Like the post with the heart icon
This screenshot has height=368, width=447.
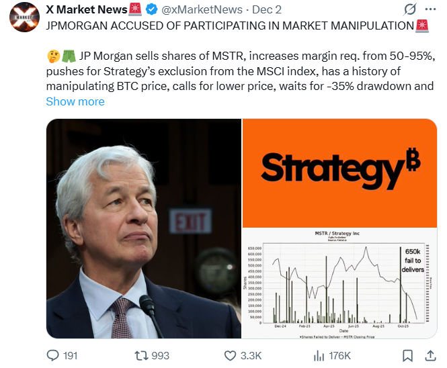pos(230,355)
